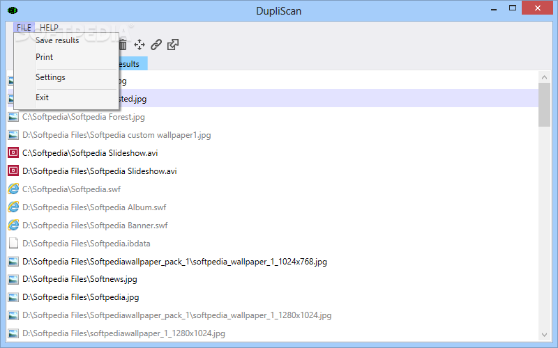This screenshot has height=348, width=558.
Task: Maximize the DupliScan window
Action: coord(513,8)
